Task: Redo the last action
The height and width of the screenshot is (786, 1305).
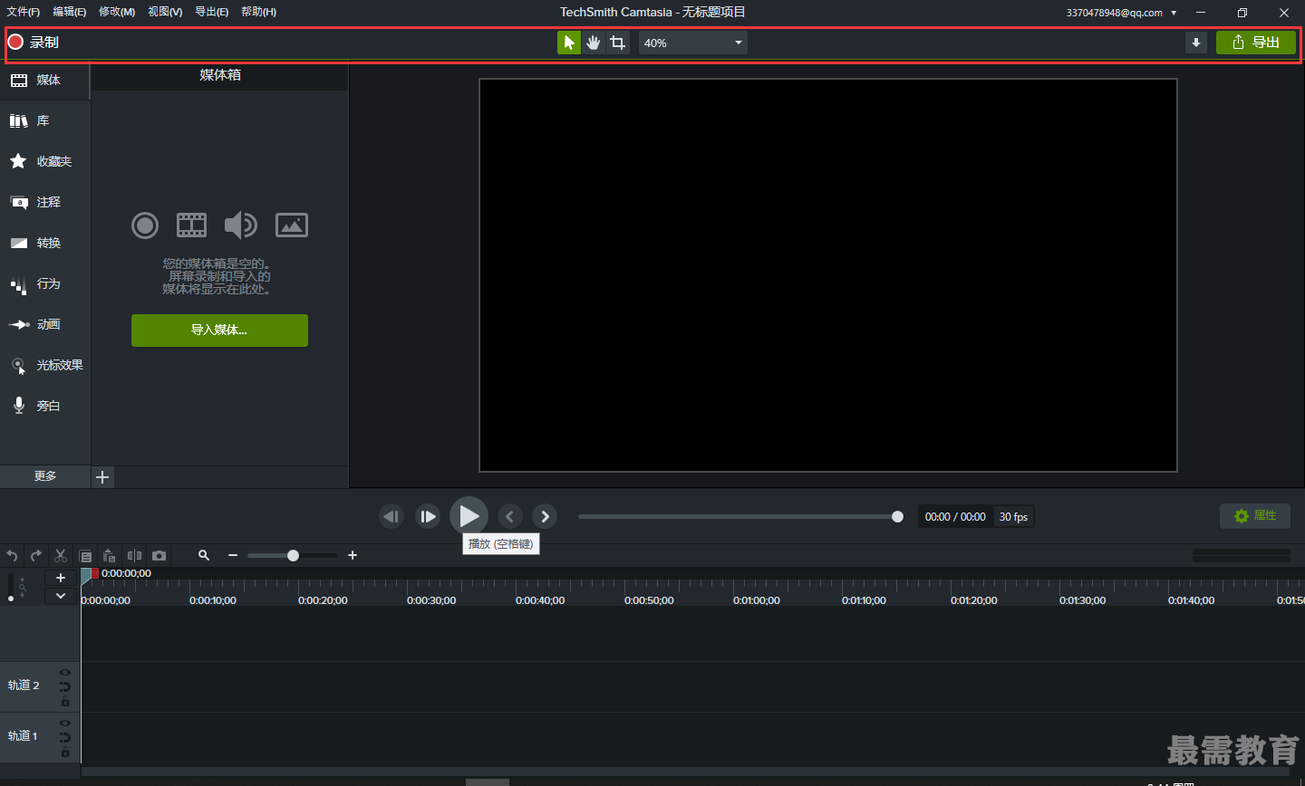Action: [x=36, y=556]
